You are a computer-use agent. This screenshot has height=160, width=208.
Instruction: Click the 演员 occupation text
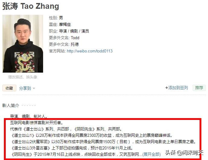(x=85, y=31)
